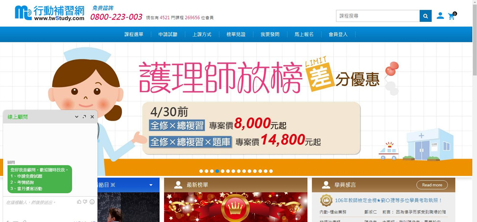477x222 pixels.
Task: Click the thumbs-down icon in chat
Action: pos(85,202)
